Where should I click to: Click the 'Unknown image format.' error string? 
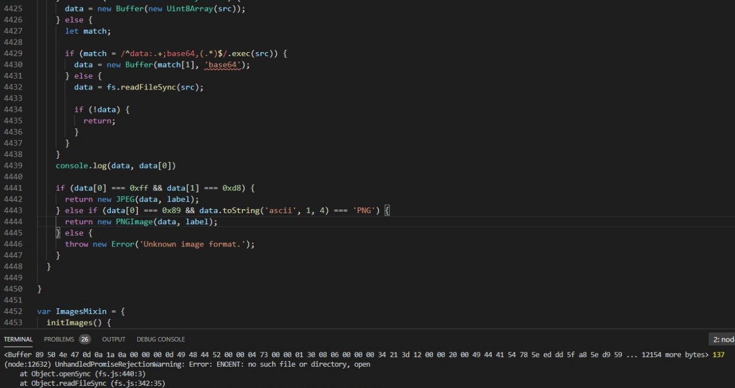(x=195, y=244)
